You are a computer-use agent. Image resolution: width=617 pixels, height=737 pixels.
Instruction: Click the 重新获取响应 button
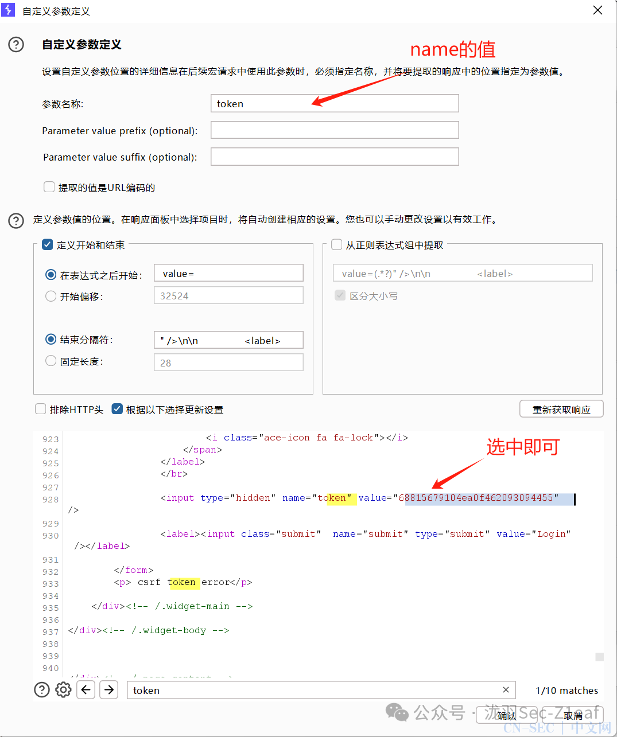tap(561, 409)
